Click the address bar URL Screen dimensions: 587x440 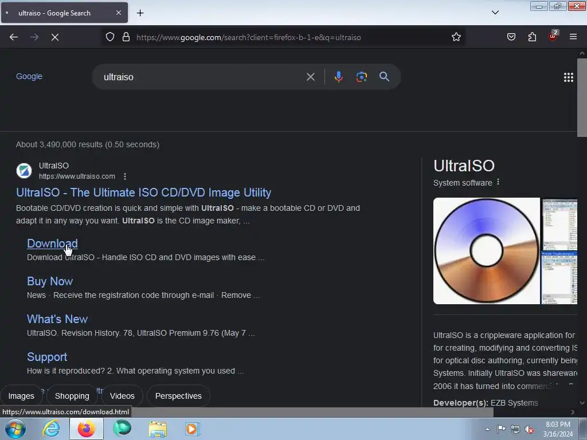coord(249,37)
